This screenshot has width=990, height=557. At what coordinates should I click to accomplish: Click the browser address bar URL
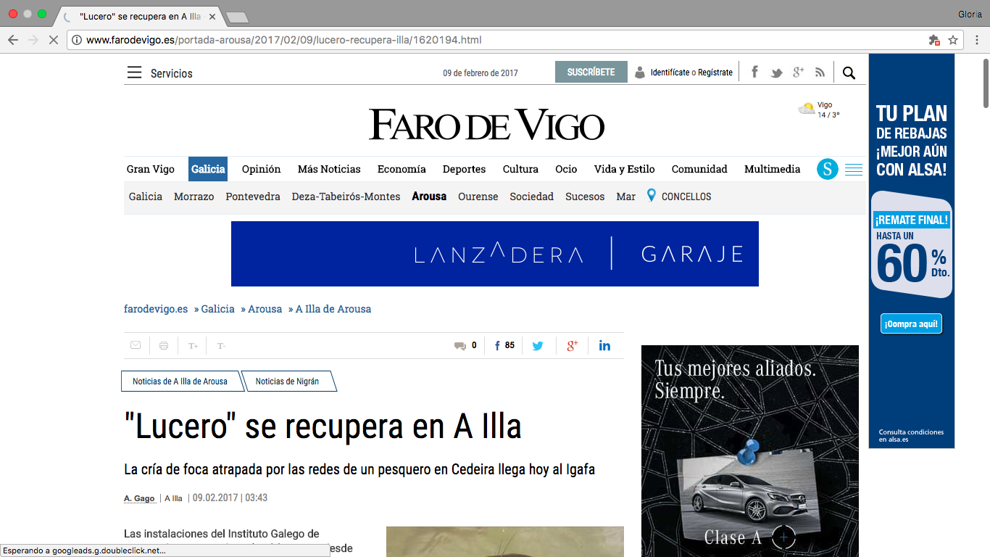[283, 40]
